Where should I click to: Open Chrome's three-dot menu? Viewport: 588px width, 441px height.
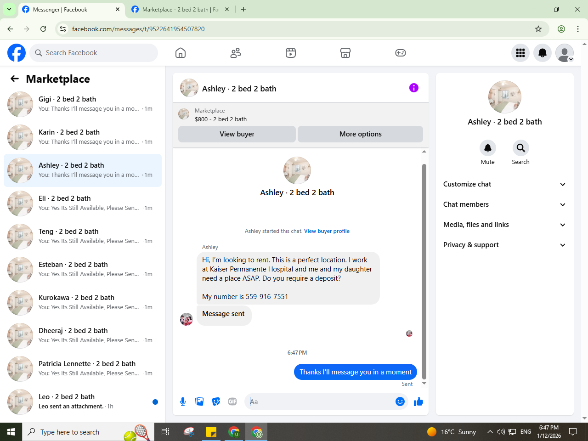click(x=578, y=29)
